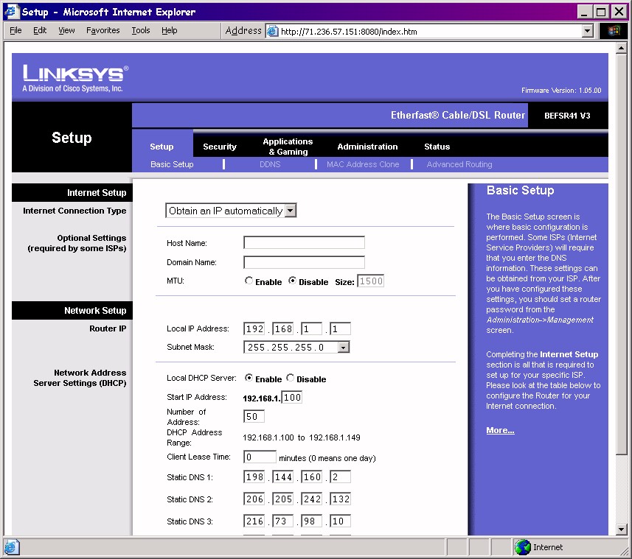
Task: Click the status bar page icon at bottom left
Action: [11, 547]
